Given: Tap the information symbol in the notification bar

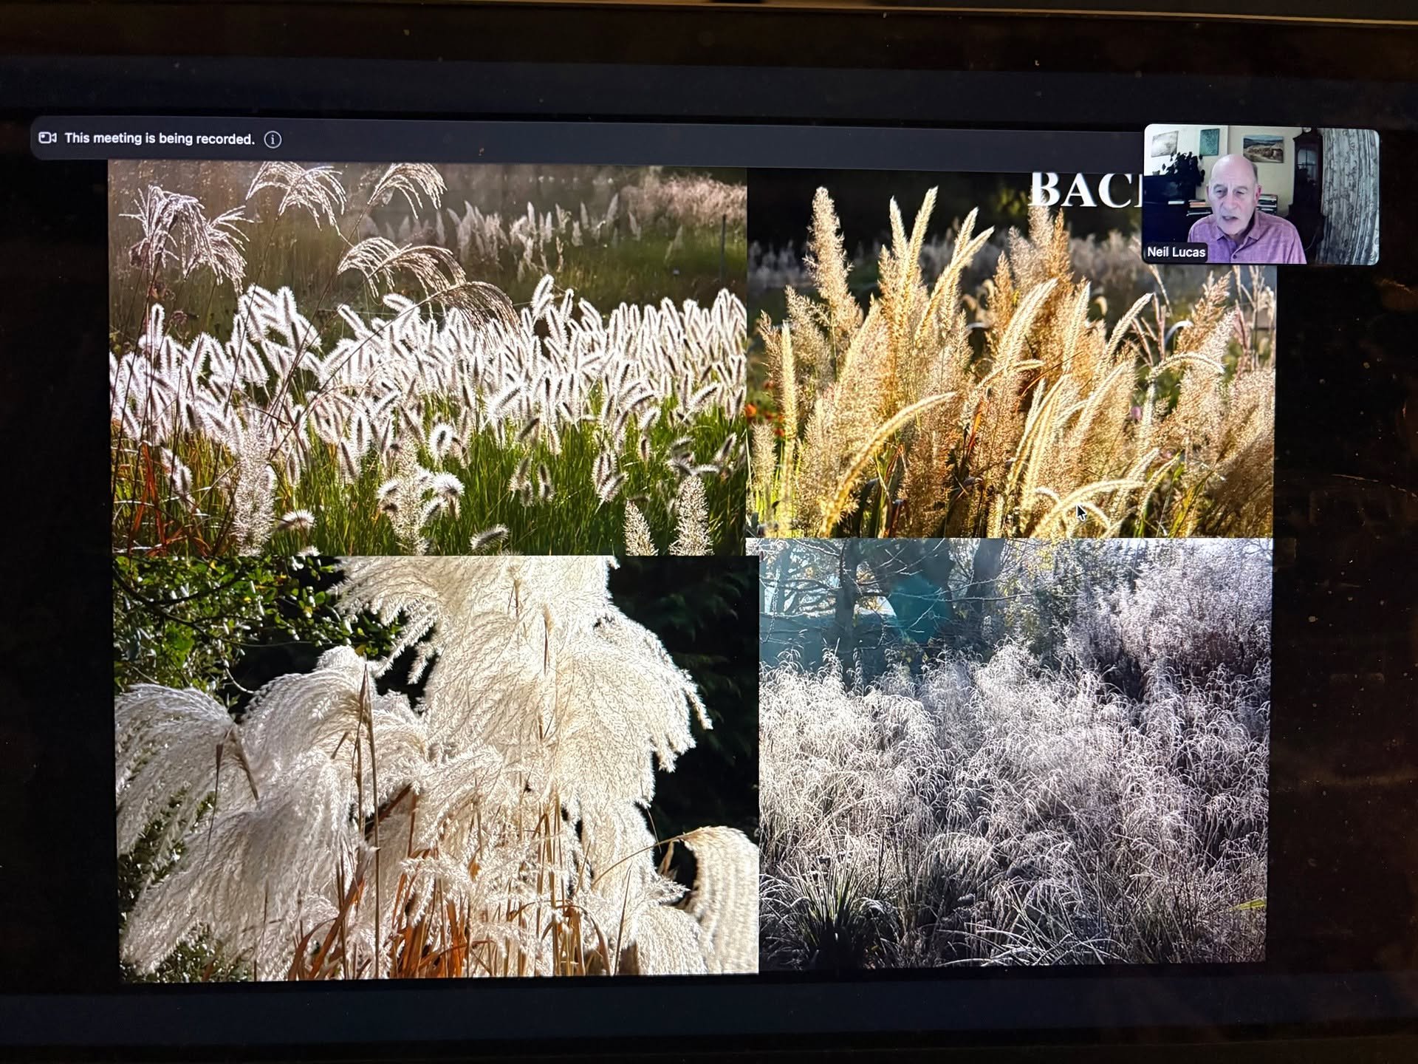Looking at the screenshot, I should [274, 138].
